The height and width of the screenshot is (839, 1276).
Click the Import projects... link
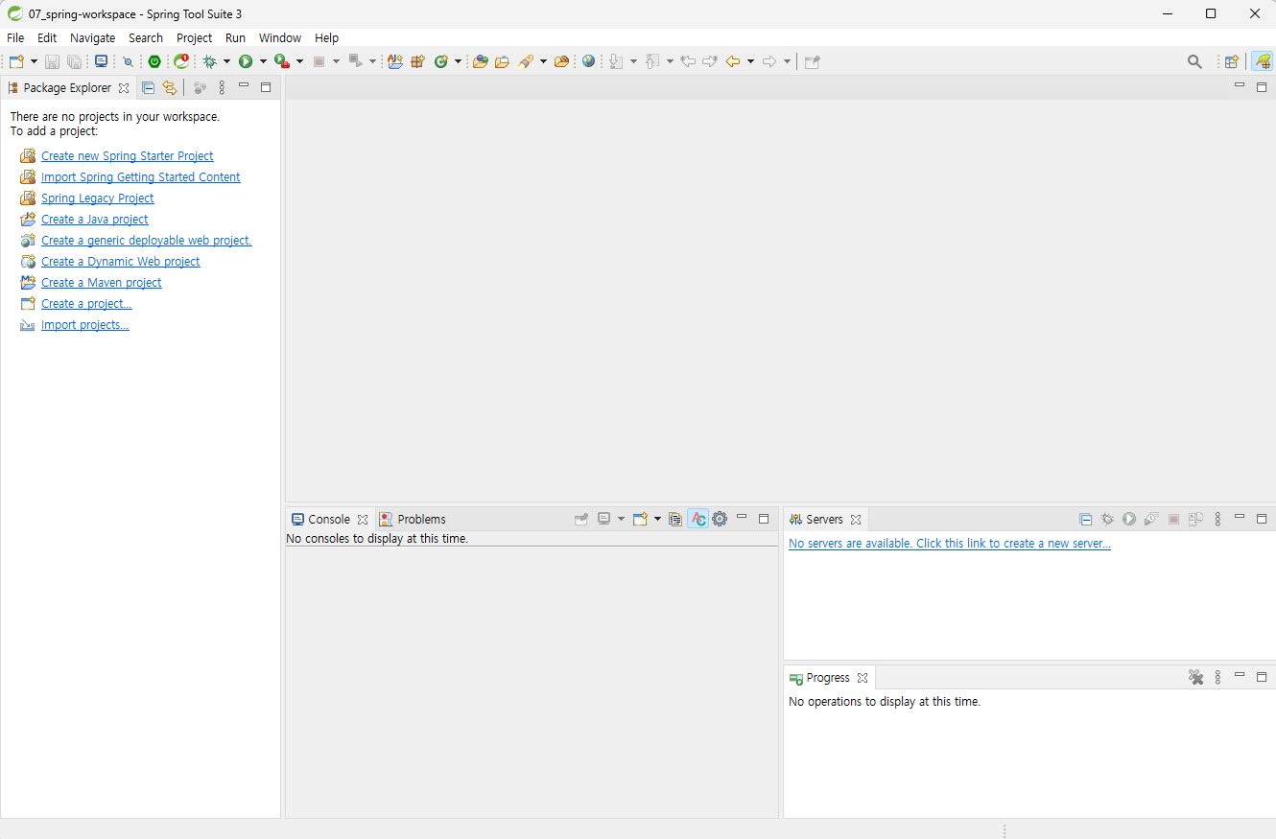coord(85,324)
